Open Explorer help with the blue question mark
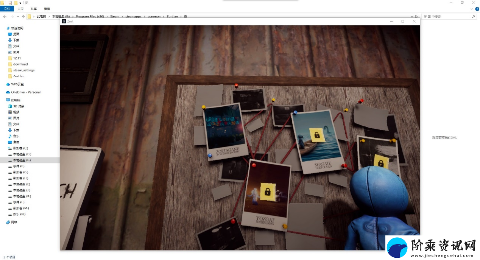The image size is (480, 260). tap(477, 9)
